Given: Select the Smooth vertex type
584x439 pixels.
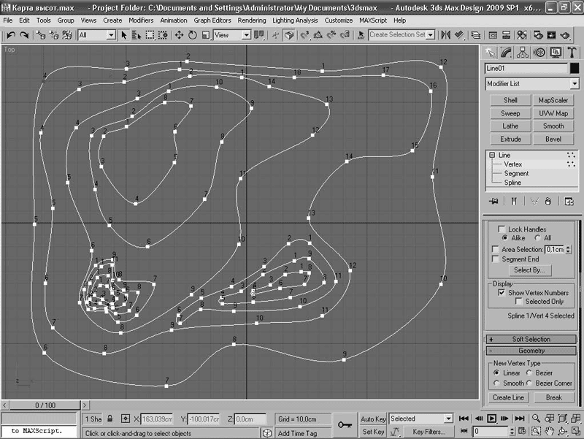Looking at the screenshot, I should pyautogui.click(x=496, y=383).
